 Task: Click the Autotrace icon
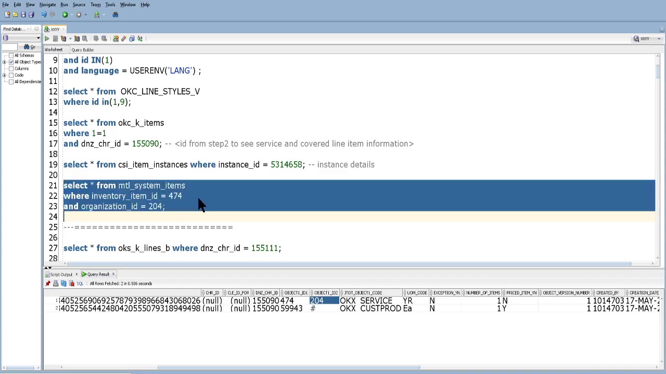[x=85, y=38]
